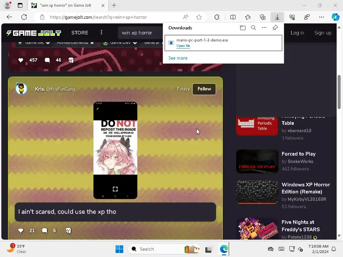
Task: Search downloads magnifier icon
Action: (254, 28)
